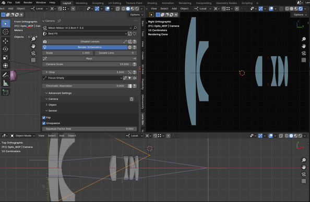Select the Annotate pencil tool
Screen dimensions: 310x202
5,75
